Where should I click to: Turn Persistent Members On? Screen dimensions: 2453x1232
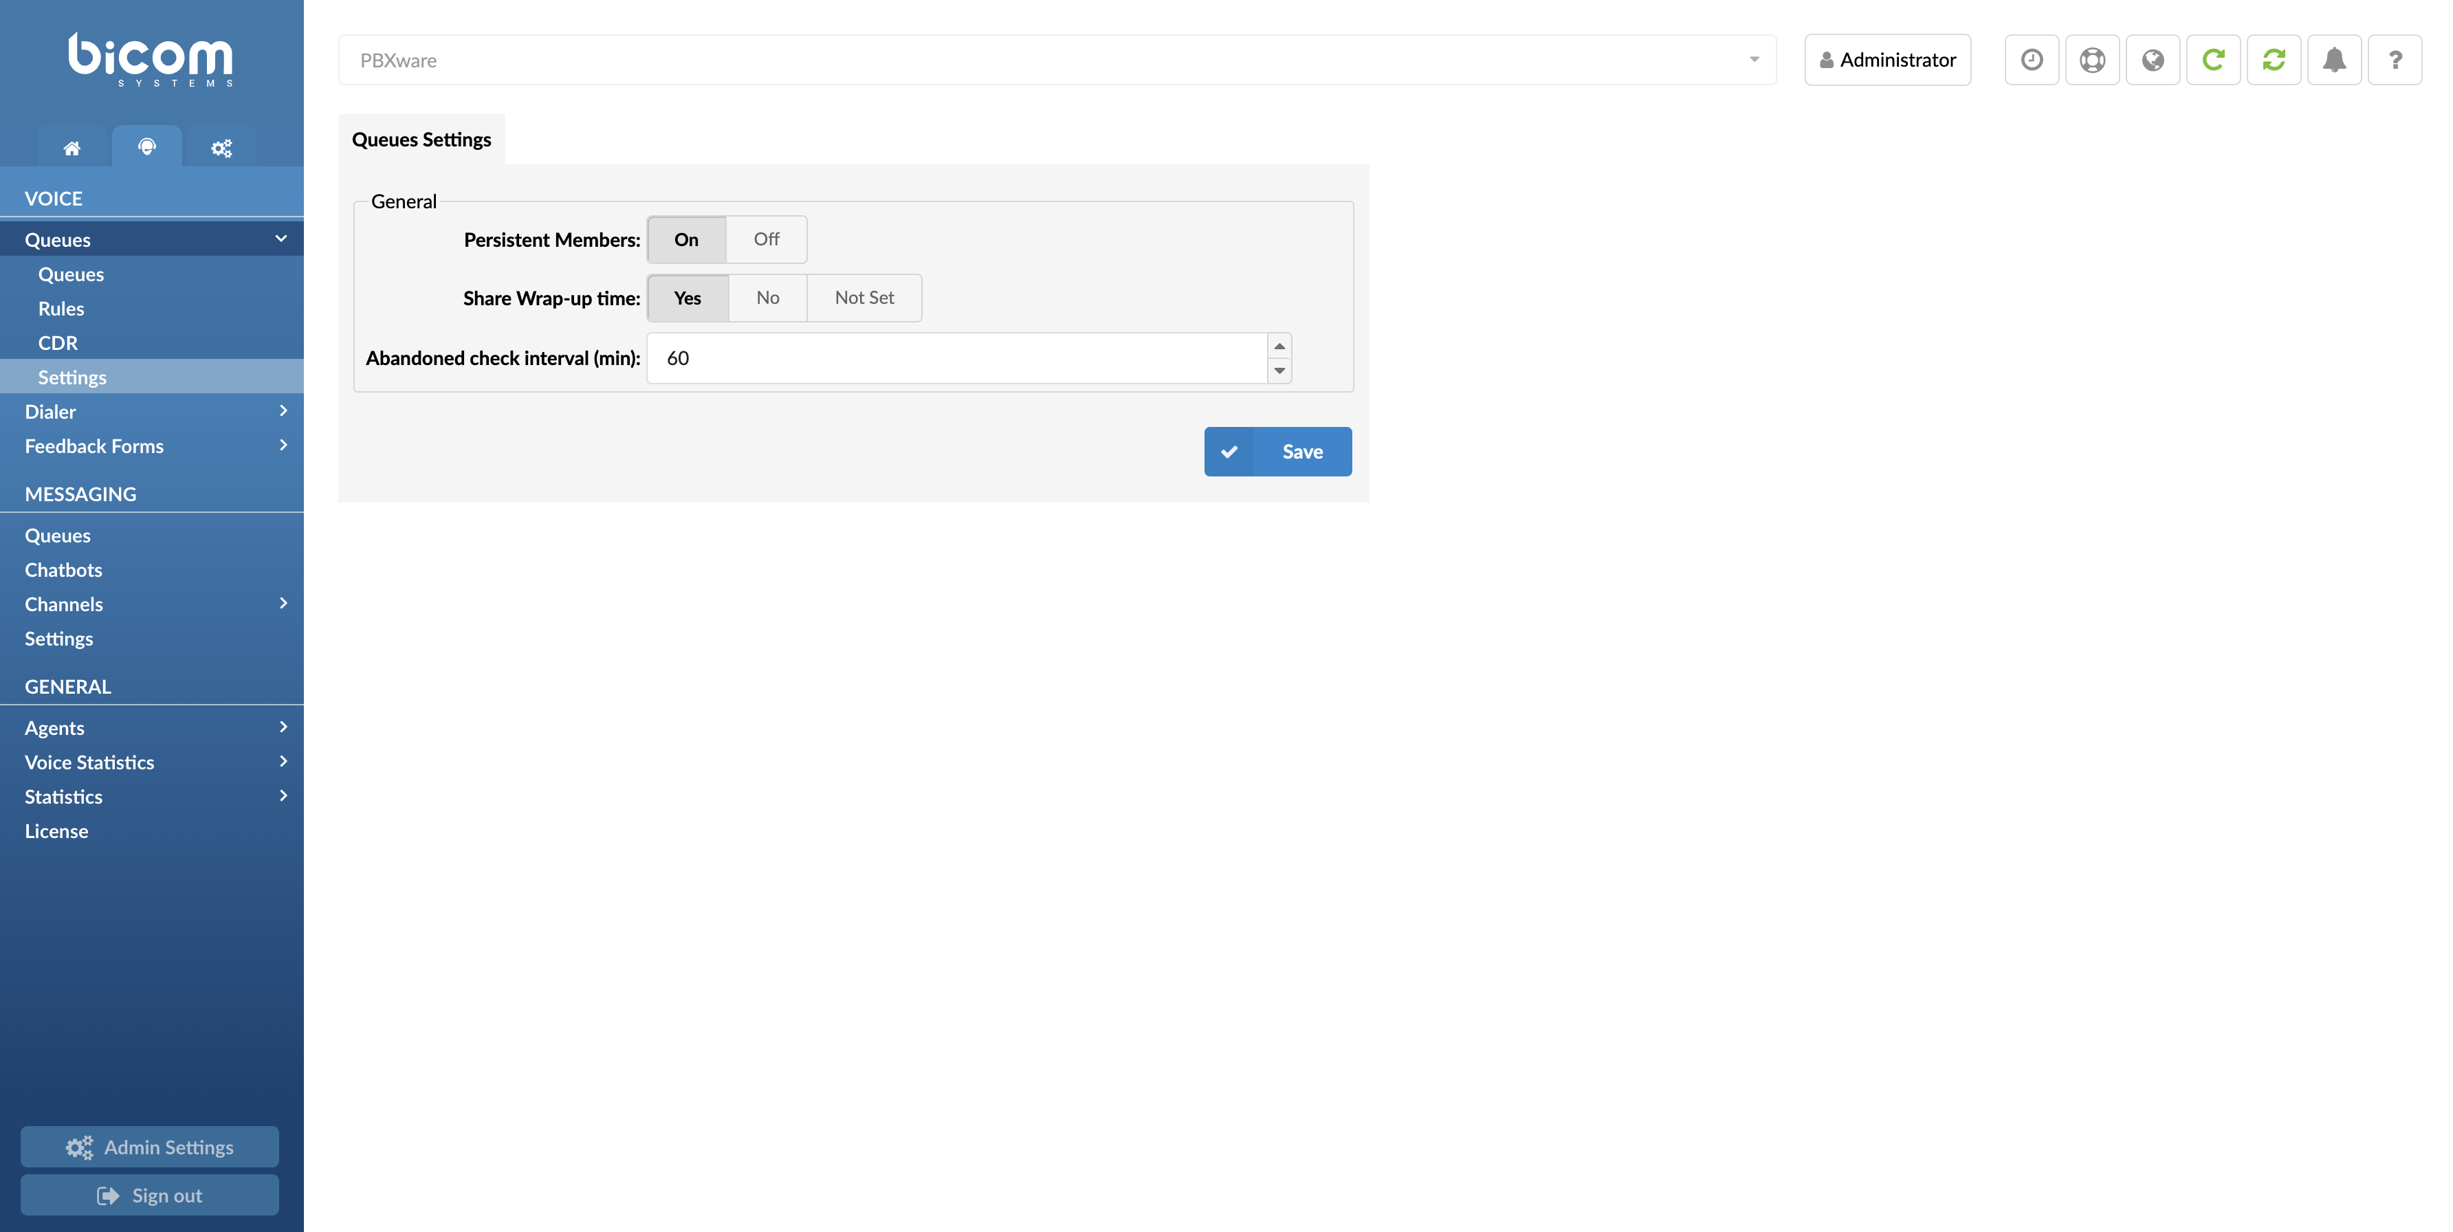click(685, 240)
